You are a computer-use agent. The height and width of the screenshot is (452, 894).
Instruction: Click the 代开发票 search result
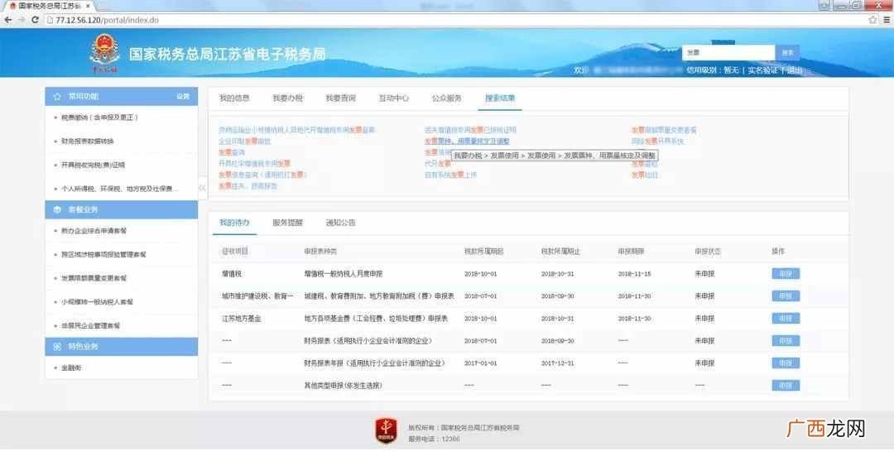point(437,164)
